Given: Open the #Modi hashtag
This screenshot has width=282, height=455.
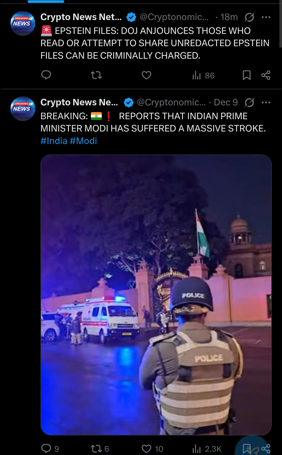Looking at the screenshot, I should [x=83, y=141].
